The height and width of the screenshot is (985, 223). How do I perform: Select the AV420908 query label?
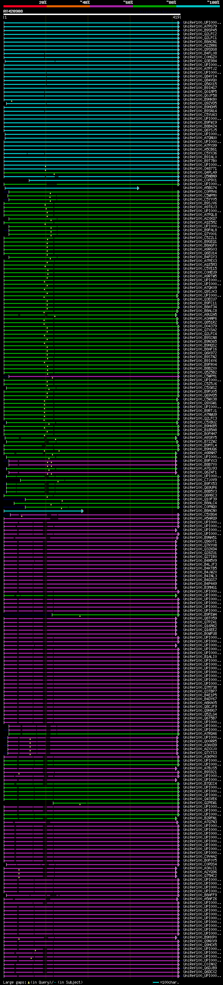tap(13, 12)
